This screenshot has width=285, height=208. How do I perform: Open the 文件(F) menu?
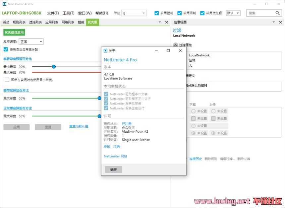point(53,13)
